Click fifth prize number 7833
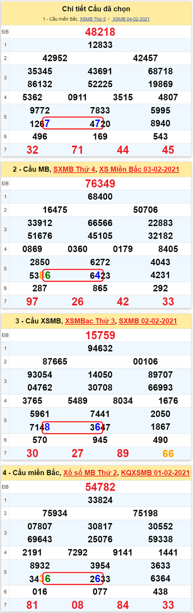Image resolution: width=193 pixels, height=613 pixels. (100, 110)
